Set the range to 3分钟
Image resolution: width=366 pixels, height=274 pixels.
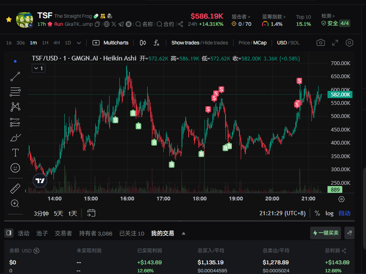41,214
